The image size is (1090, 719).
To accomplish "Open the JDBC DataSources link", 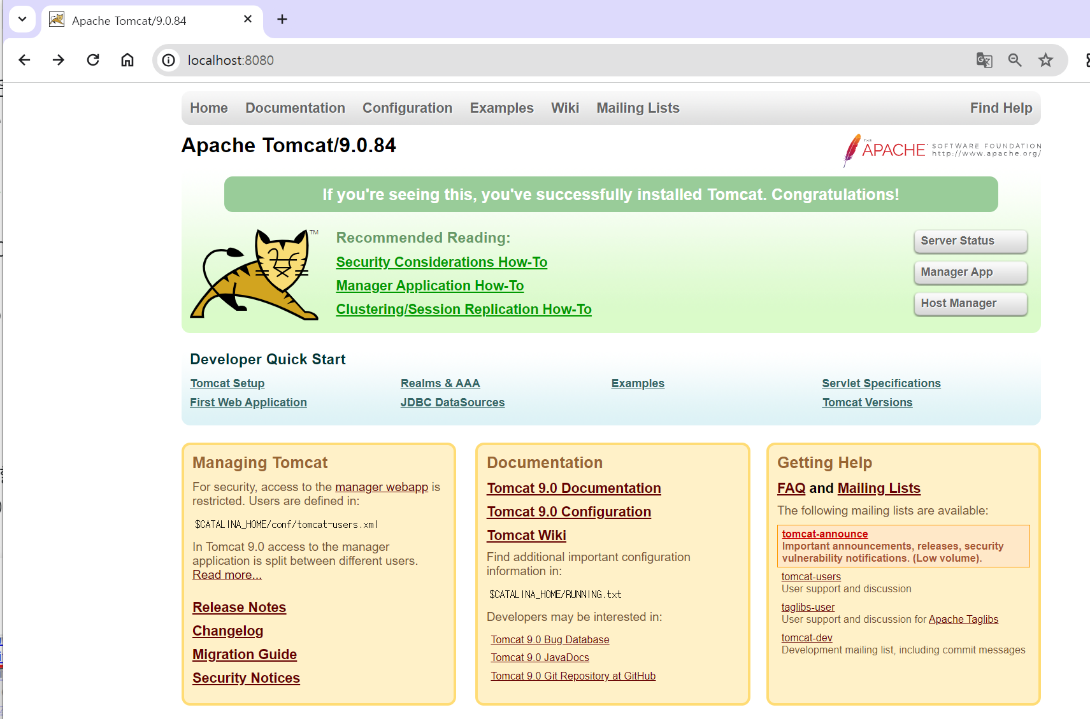I will pos(452,402).
